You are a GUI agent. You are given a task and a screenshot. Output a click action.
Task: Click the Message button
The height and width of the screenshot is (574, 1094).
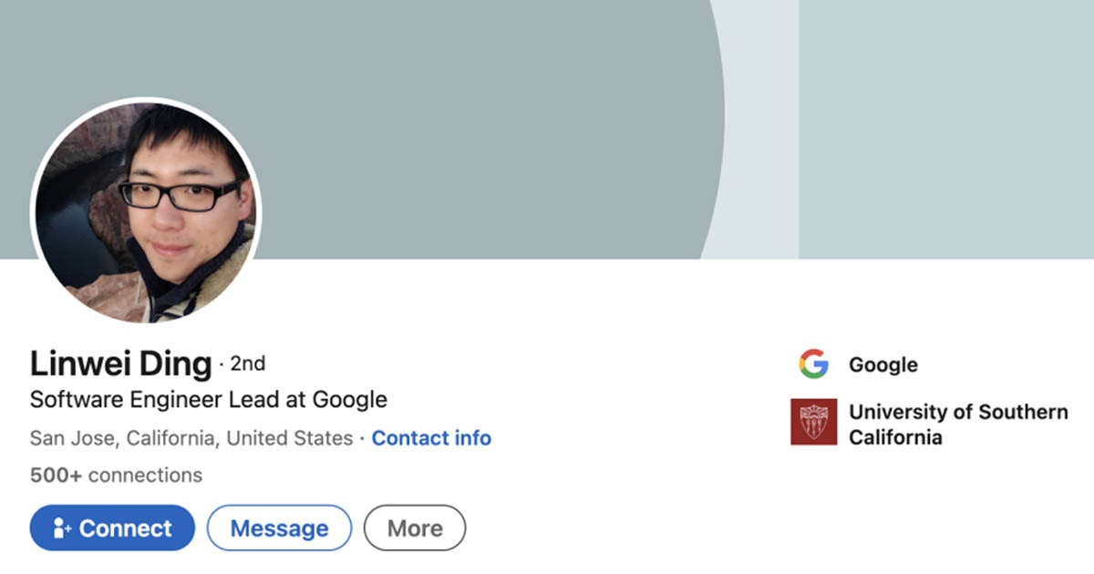pos(279,528)
